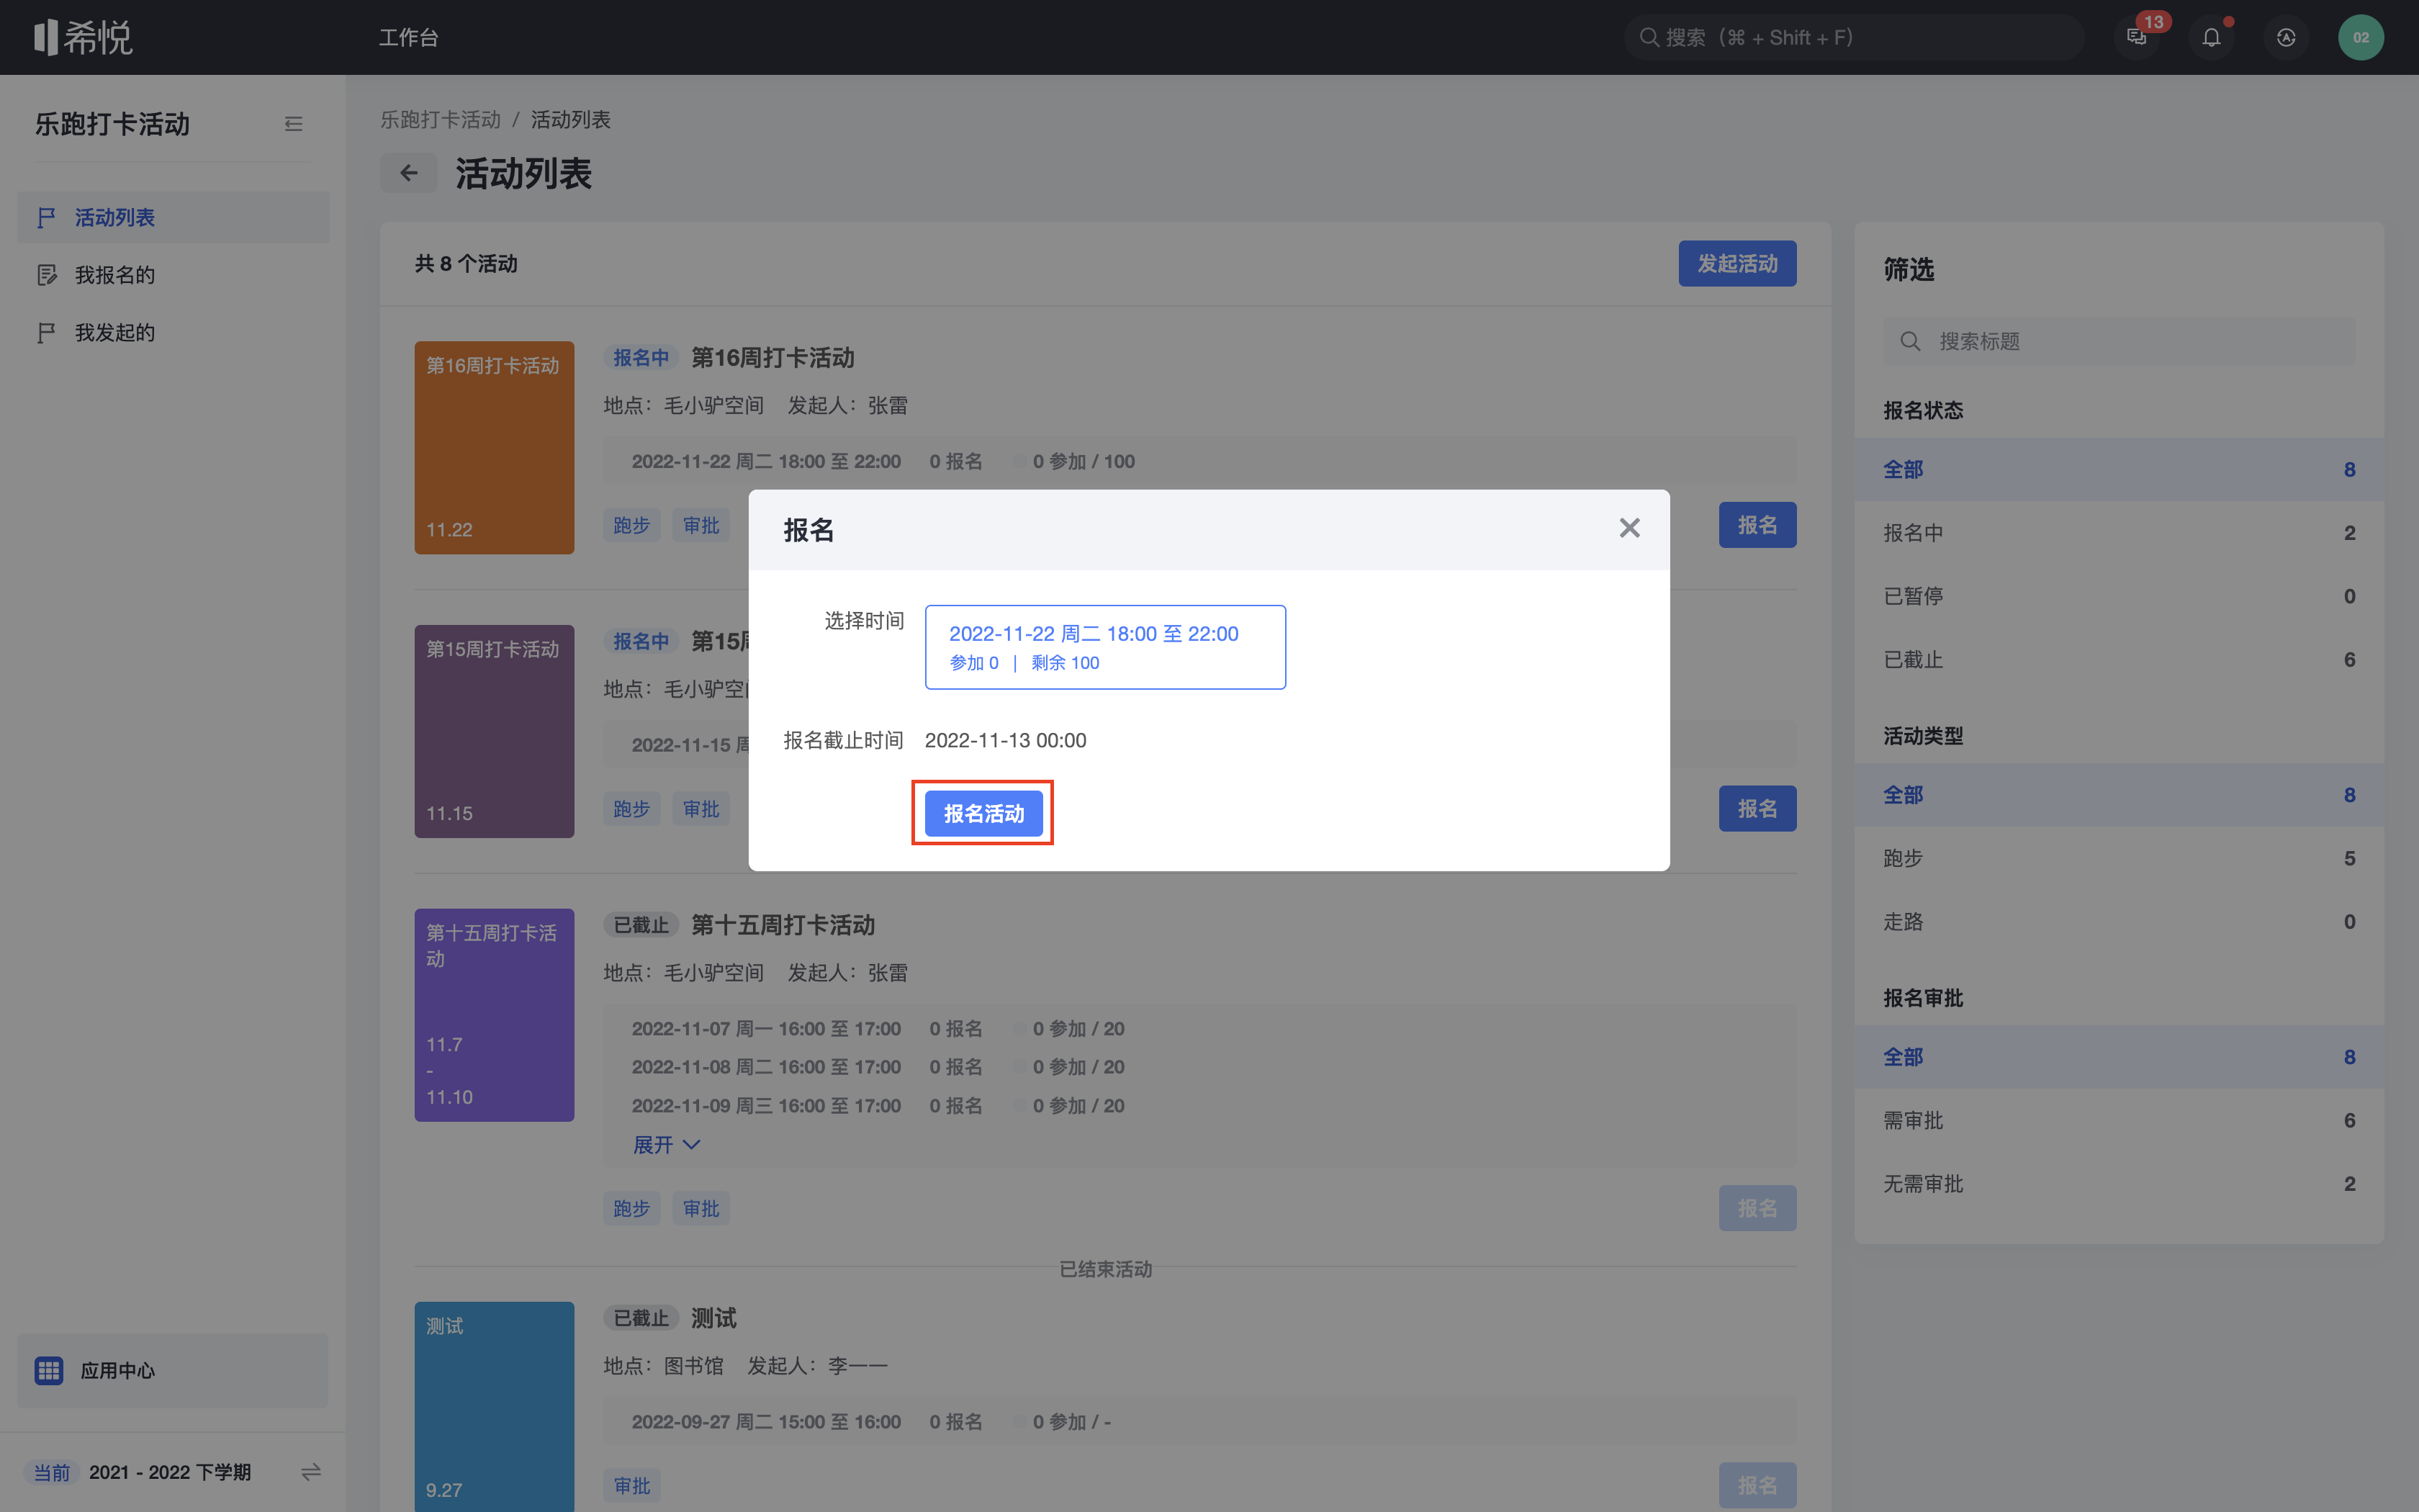Click 审批 tag on 第16周打卡活动
The height and width of the screenshot is (1512, 2419).
point(701,525)
